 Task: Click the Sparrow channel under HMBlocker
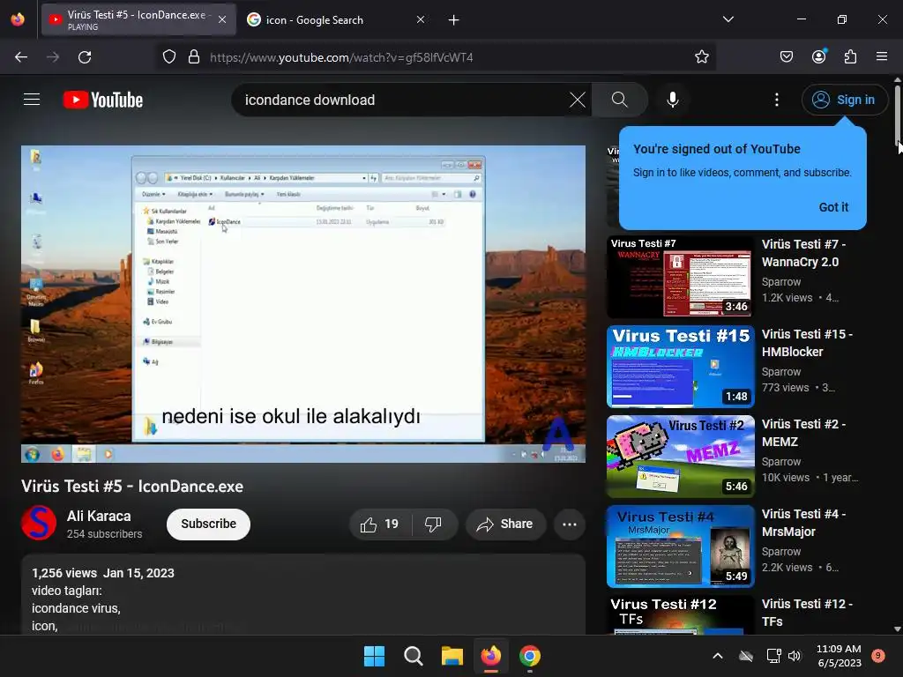(x=781, y=372)
